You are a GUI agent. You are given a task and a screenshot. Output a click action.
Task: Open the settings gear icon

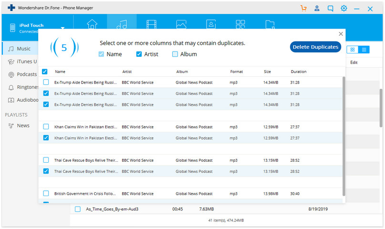344,8
